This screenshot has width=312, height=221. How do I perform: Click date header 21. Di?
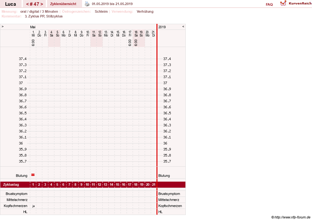(x=153, y=34)
